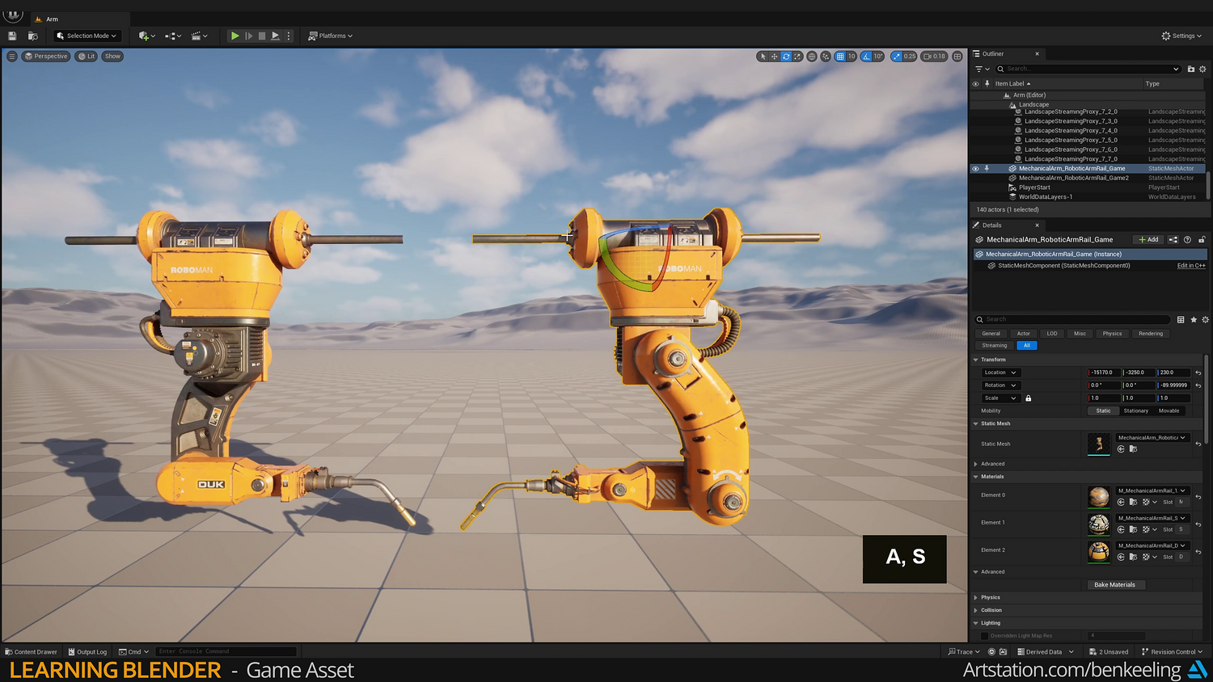This screenshot has width=1213, height=682.
Task: Click the Eject/possess play icon
Action: click(x=275, y=36)
